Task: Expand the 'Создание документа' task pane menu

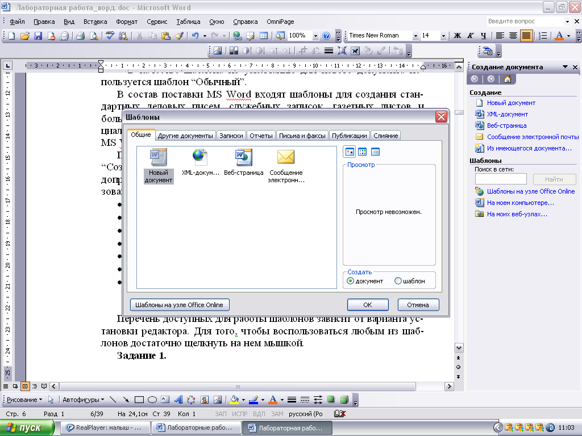Action: pyautogui.click(x=565, y=67)
